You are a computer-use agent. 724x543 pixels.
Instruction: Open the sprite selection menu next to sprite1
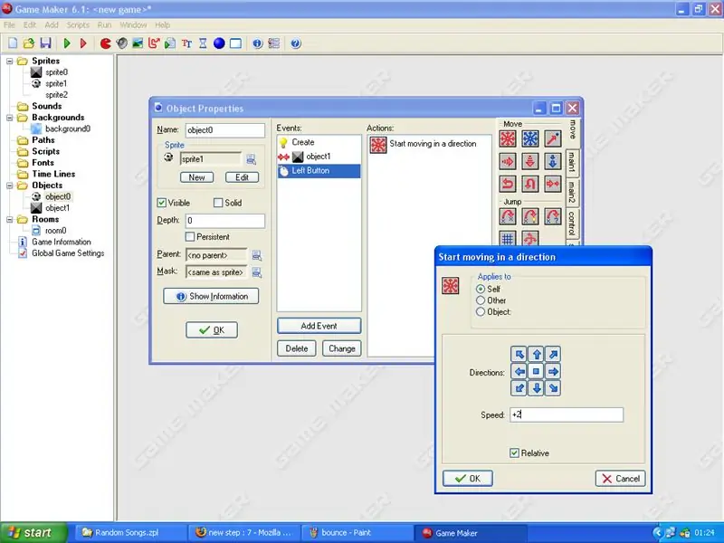(x=252, y=159)
